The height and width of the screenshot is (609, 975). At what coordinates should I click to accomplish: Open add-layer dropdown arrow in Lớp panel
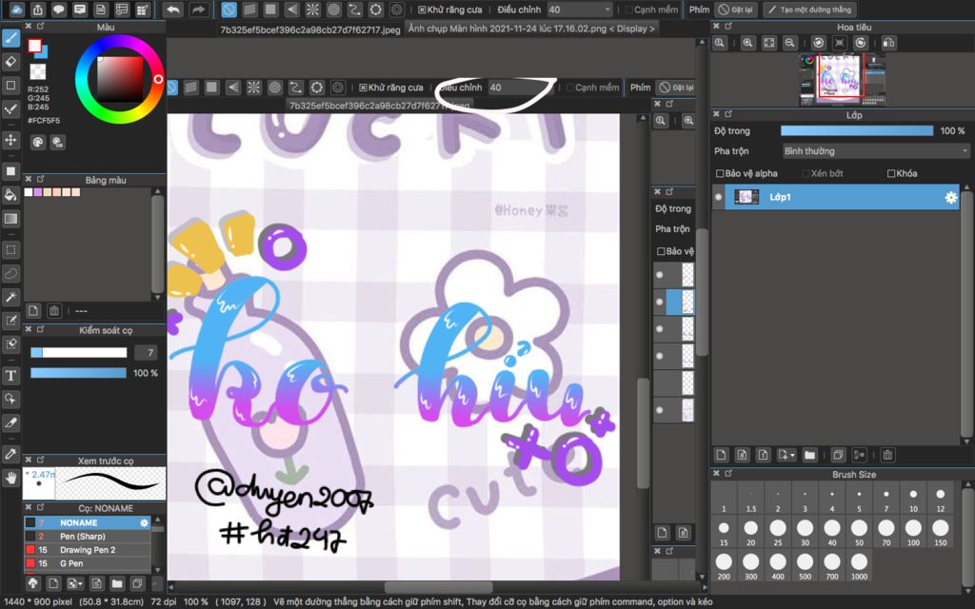click(786, 455)
